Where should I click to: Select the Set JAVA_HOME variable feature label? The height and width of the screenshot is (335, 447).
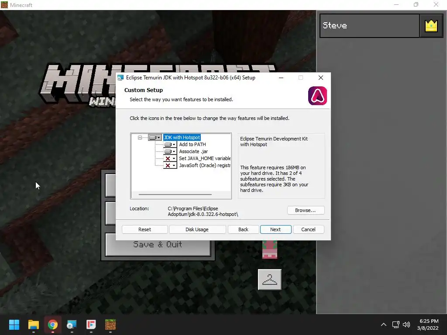(205, 158)
